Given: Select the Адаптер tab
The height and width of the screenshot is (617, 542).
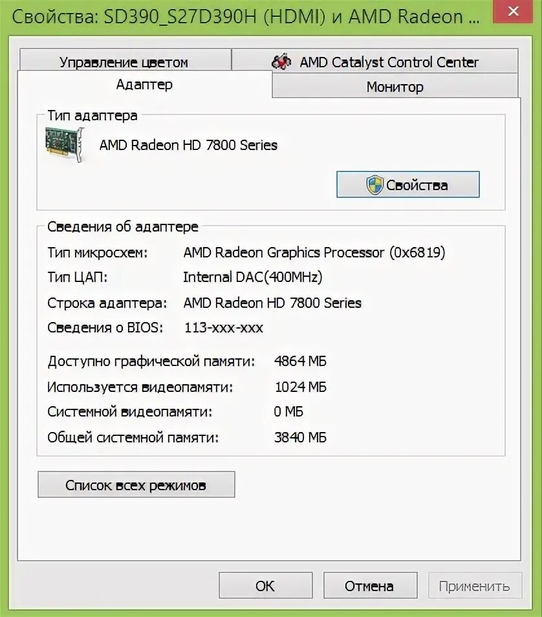Looking at the screenshot, I should (x=144, y=84).
